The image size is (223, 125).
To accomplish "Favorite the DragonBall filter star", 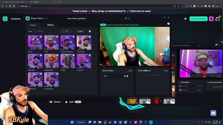I will pyautogui.click(x=57, y=55).
